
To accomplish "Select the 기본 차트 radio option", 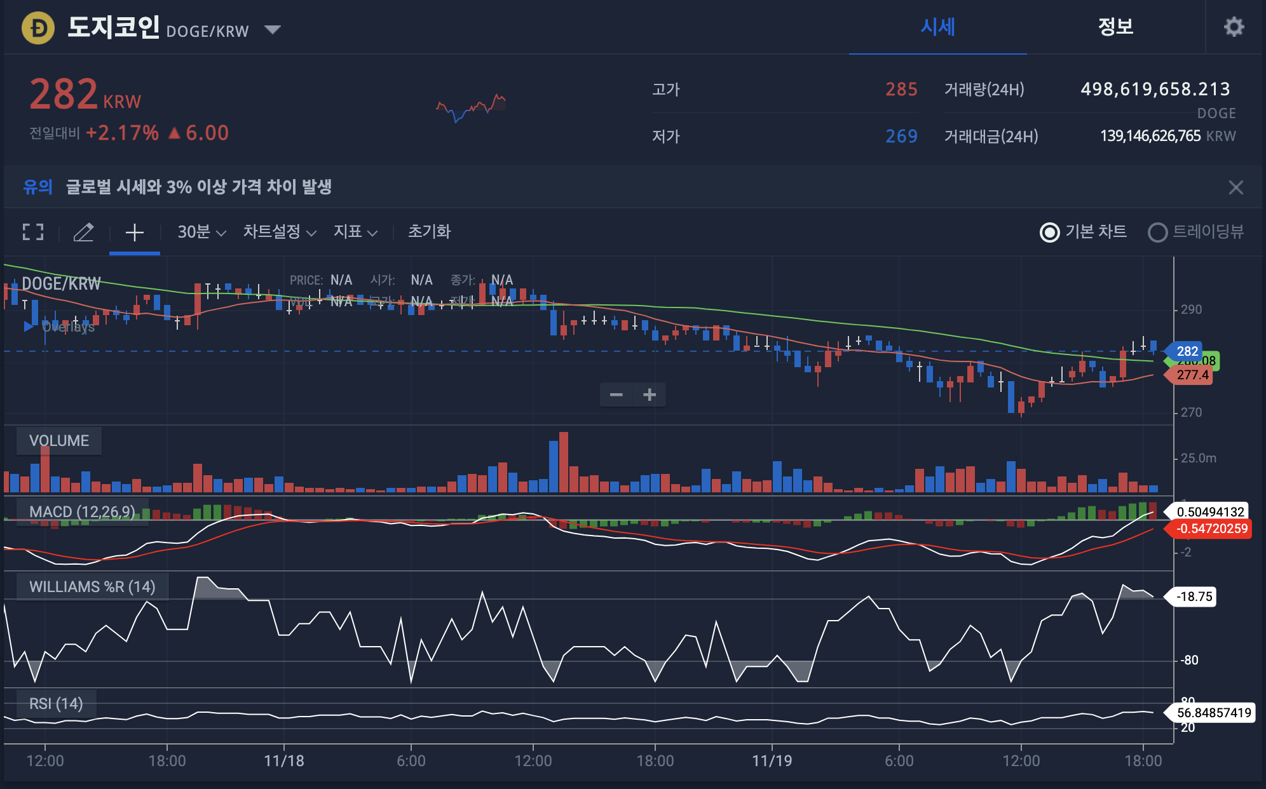I will tap(1050, 233).
